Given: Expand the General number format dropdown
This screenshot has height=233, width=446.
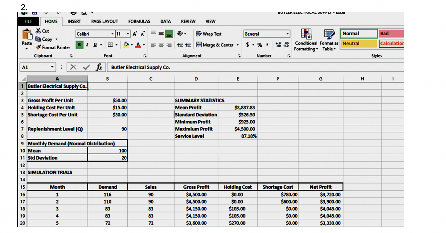Looking at the screenshot, I should tap(287, 34).
